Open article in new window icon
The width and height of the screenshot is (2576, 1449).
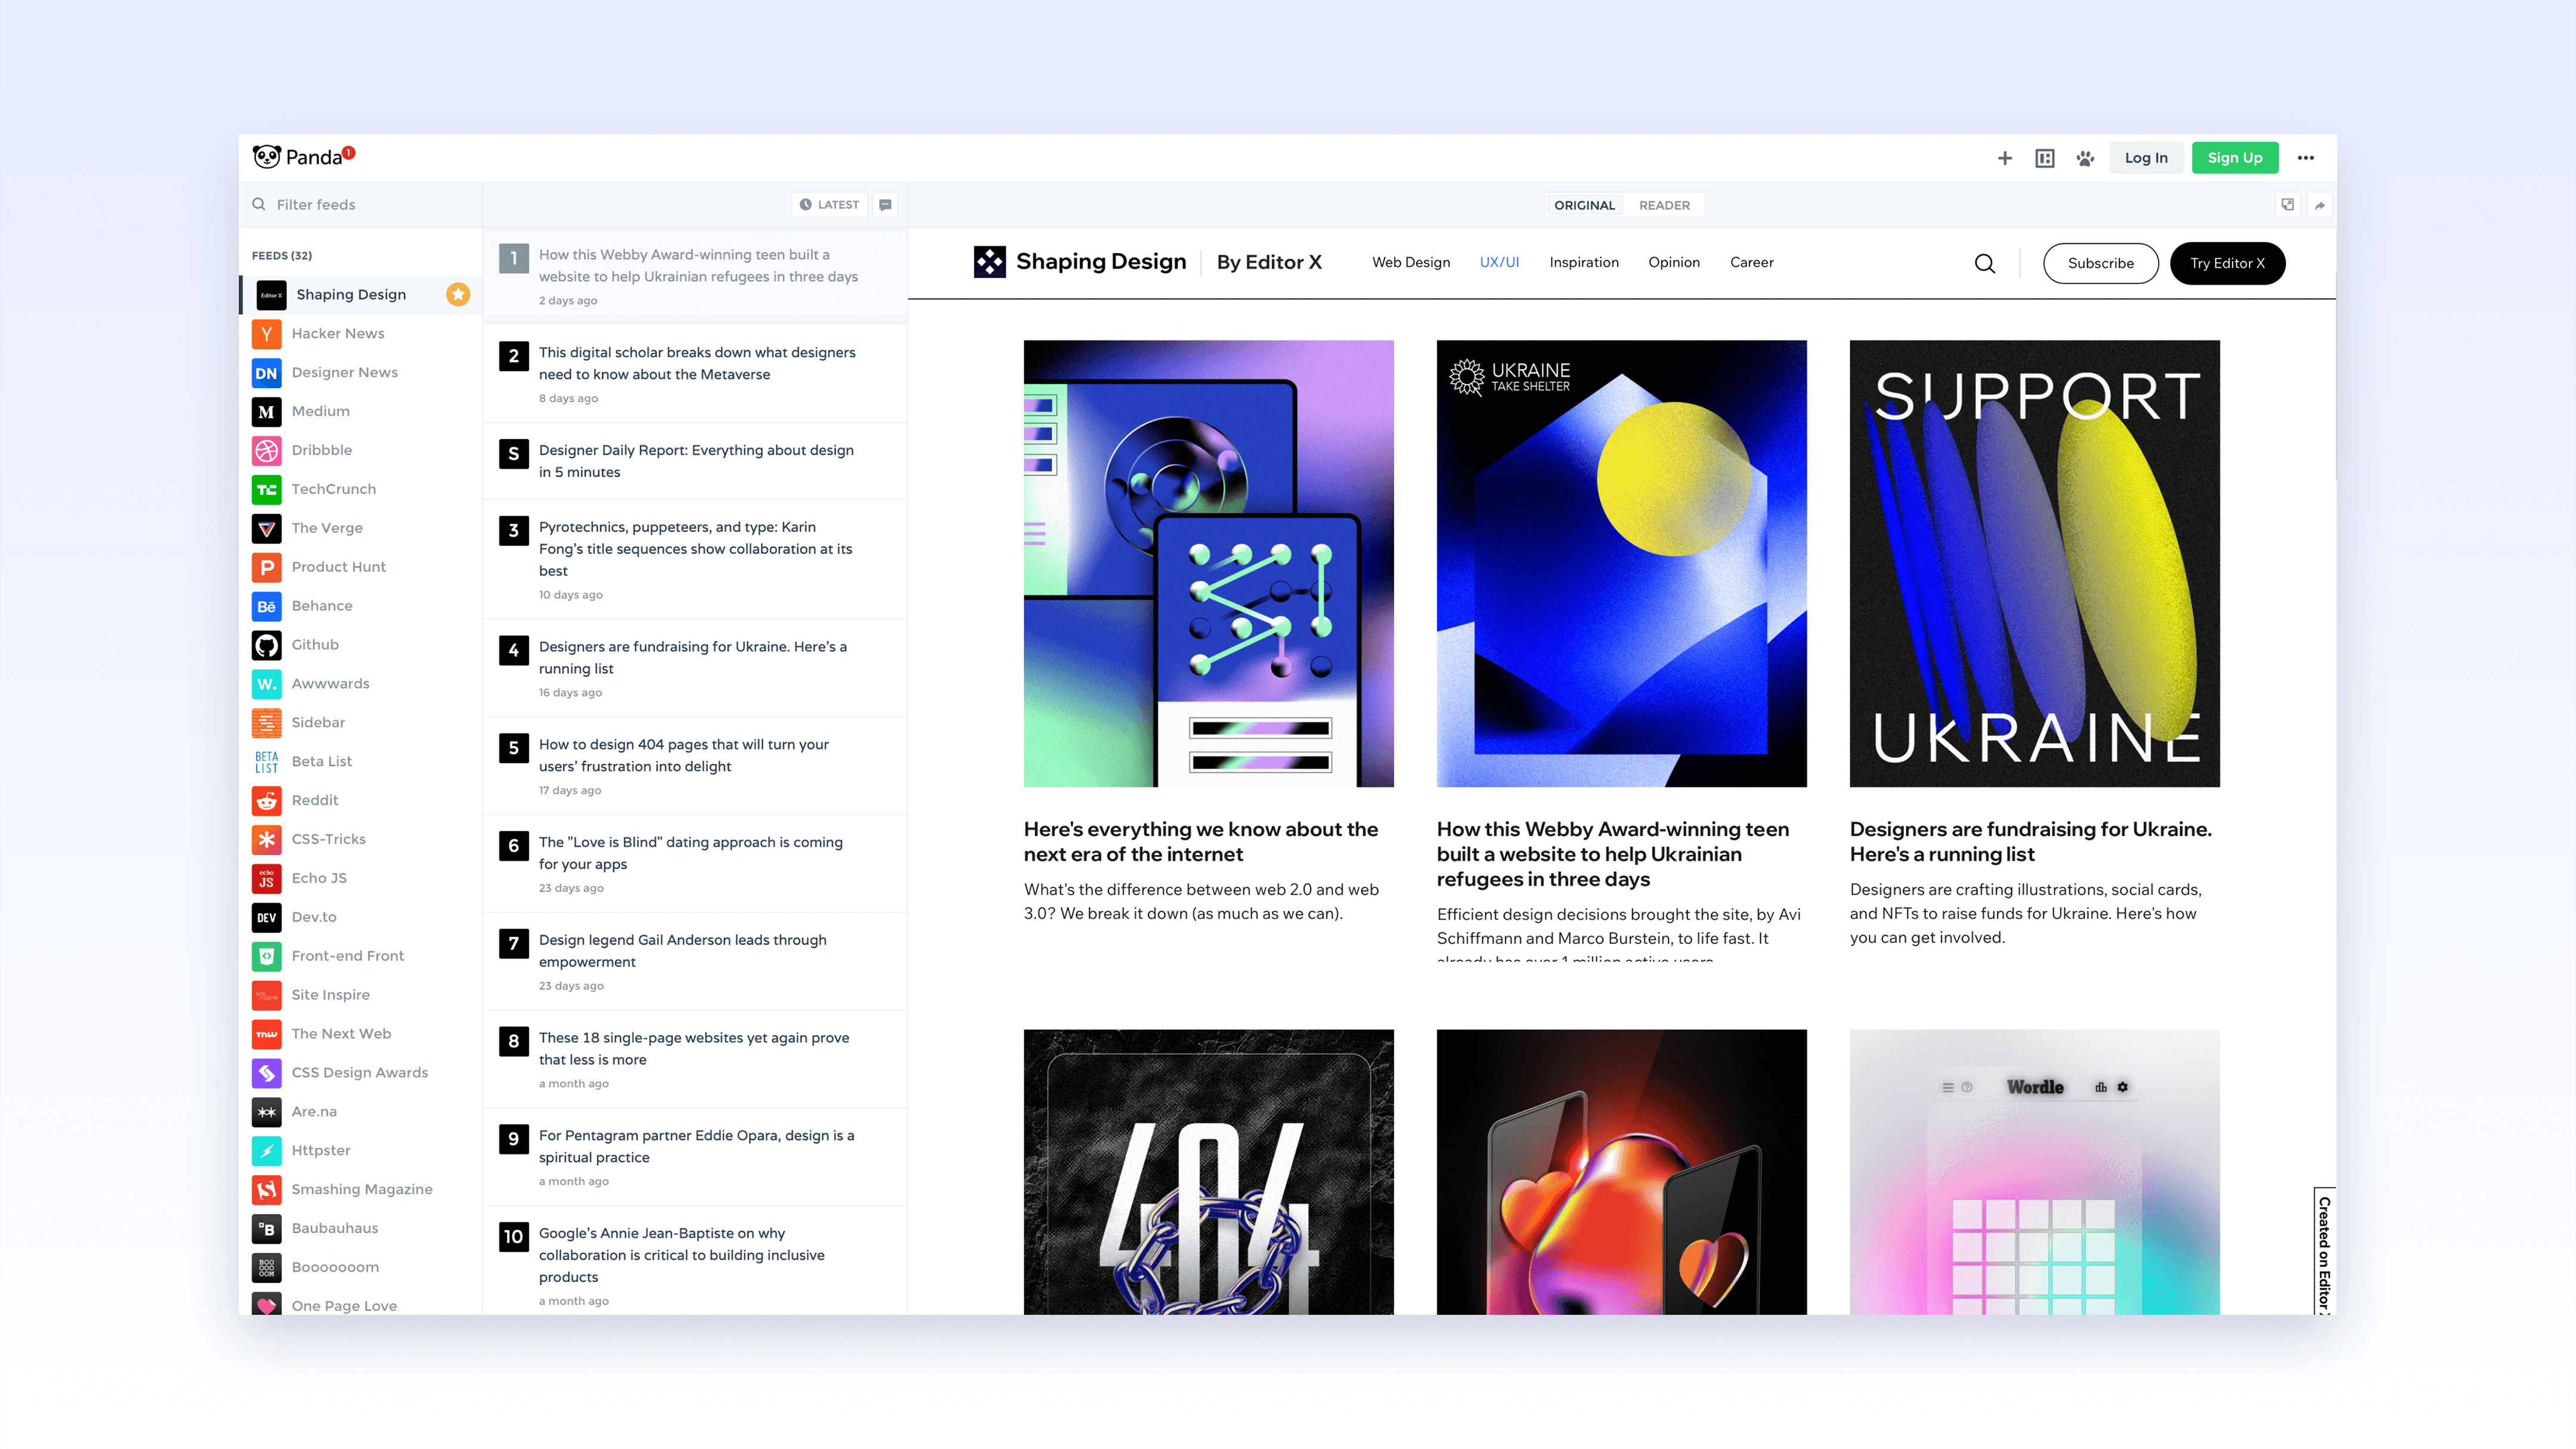[x=2287, y=205]
